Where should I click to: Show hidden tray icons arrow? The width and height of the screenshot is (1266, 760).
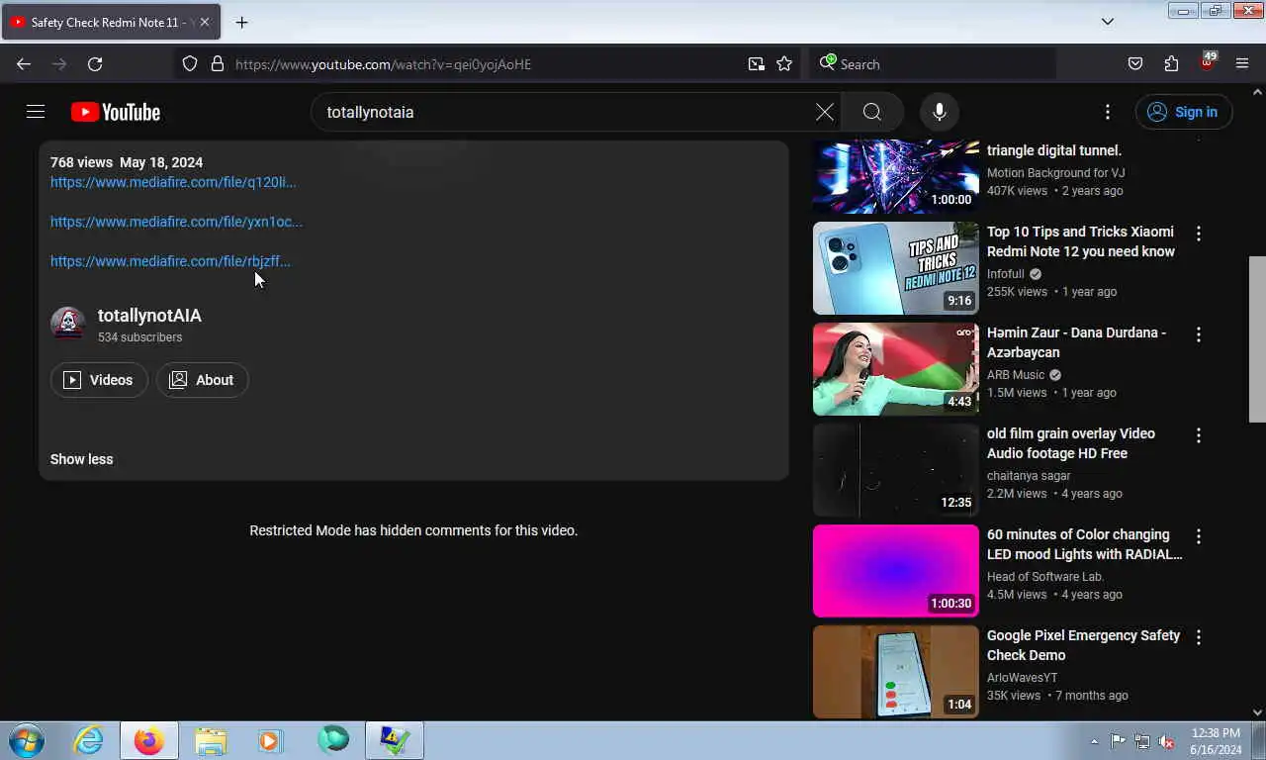click(1094, 741)
